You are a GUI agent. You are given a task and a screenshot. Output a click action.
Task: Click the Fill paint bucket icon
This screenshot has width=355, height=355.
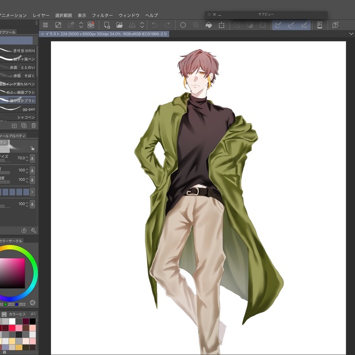209,25
